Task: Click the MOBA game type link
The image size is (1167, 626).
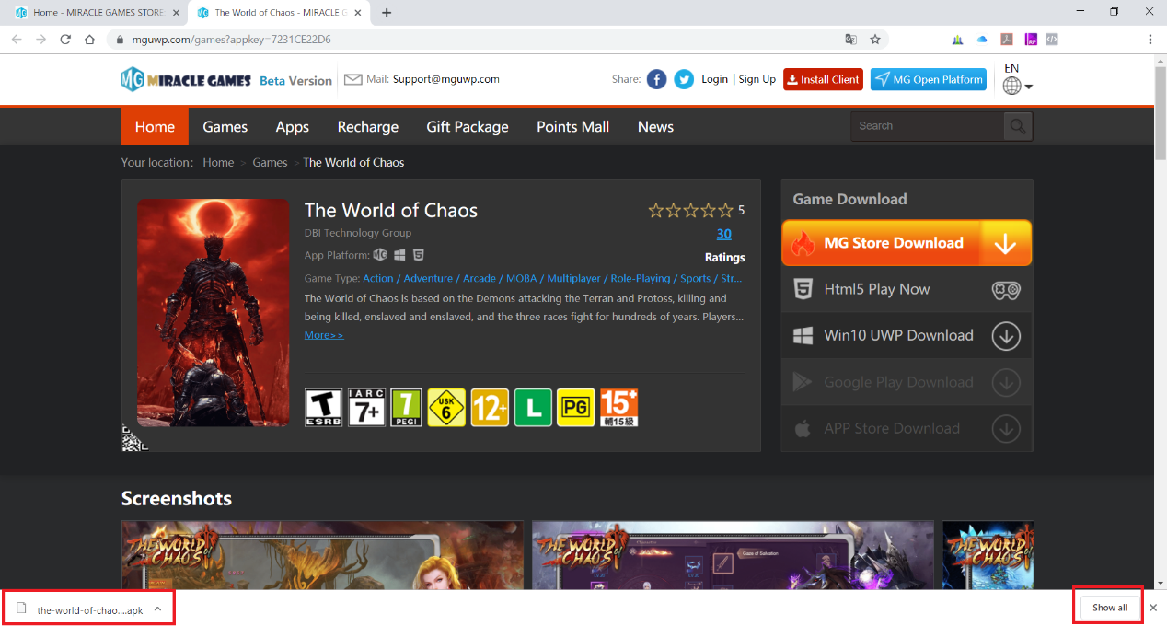Action: 522,278
